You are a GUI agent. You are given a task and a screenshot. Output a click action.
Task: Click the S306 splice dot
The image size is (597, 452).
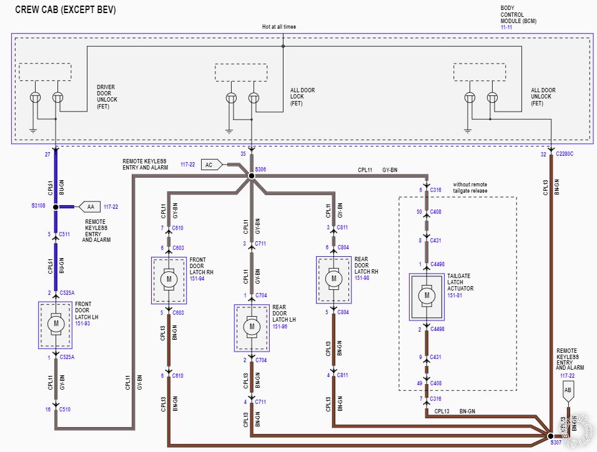click(x=251, y=176)
